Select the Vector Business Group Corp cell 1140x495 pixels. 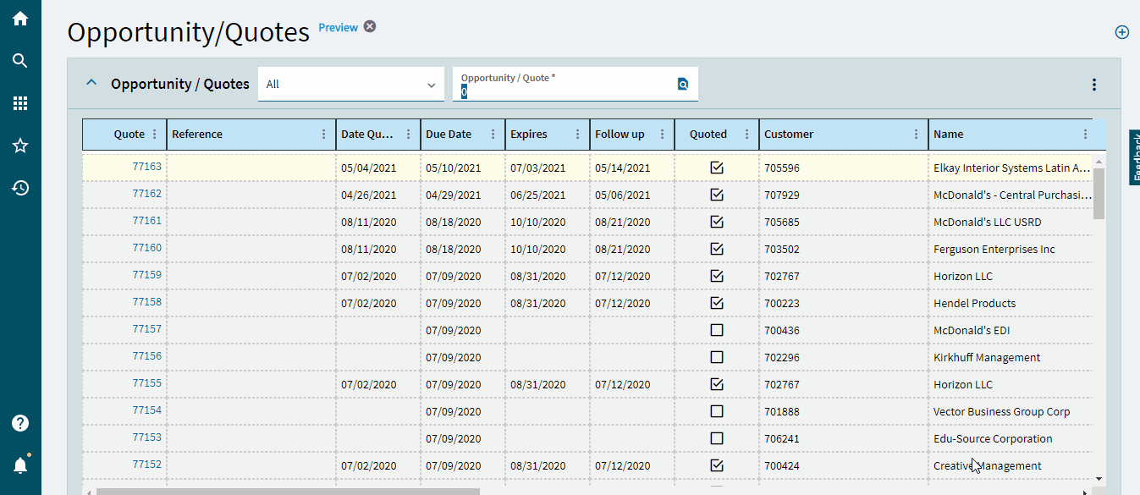pos(1012,411)
